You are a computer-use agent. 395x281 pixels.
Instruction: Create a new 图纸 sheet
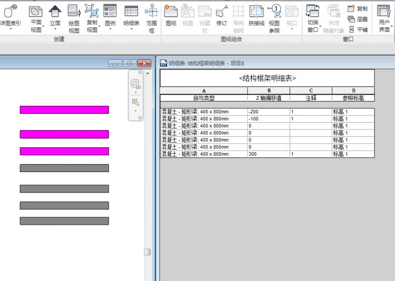coord(171,16)
